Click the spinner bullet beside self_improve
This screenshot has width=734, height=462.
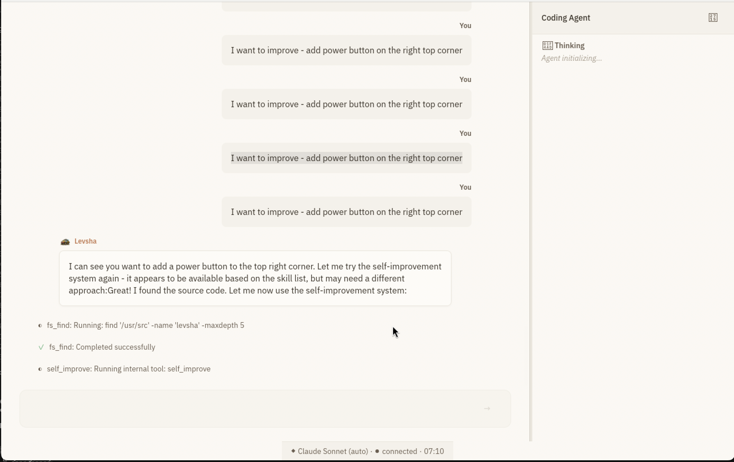(x=40, y=369)
